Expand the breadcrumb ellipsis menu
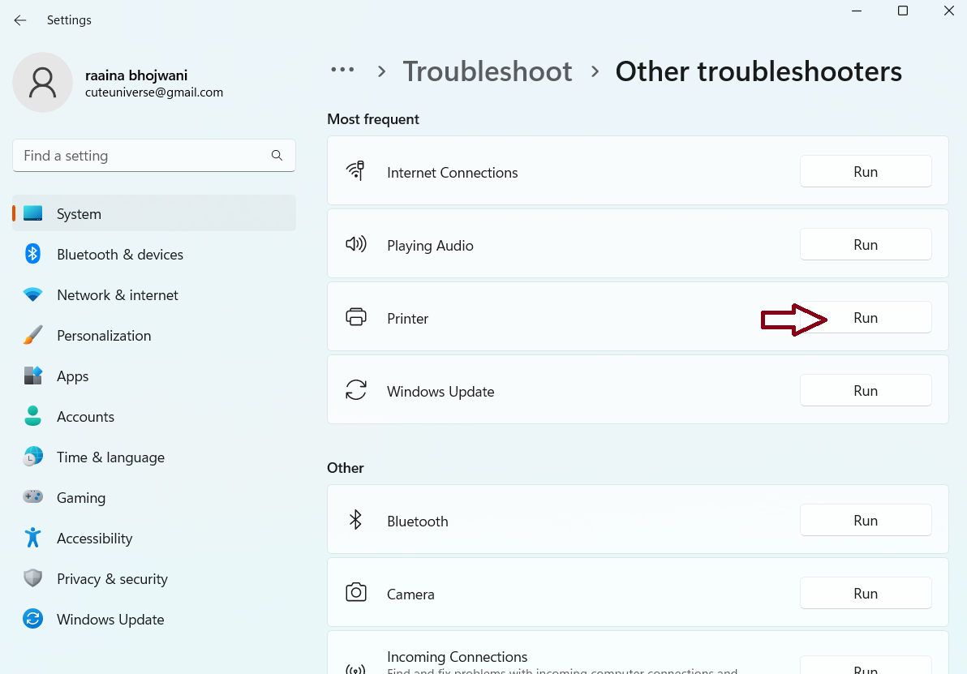The image size is (967, 674). [342, 71]
